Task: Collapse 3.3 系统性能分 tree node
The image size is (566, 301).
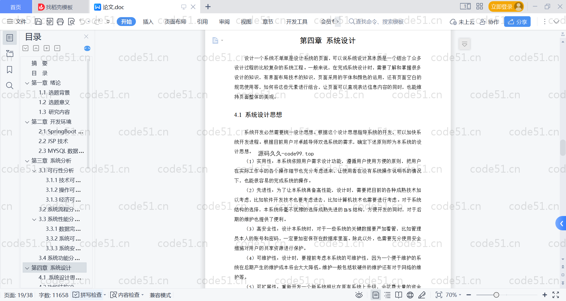Action: 34,219
